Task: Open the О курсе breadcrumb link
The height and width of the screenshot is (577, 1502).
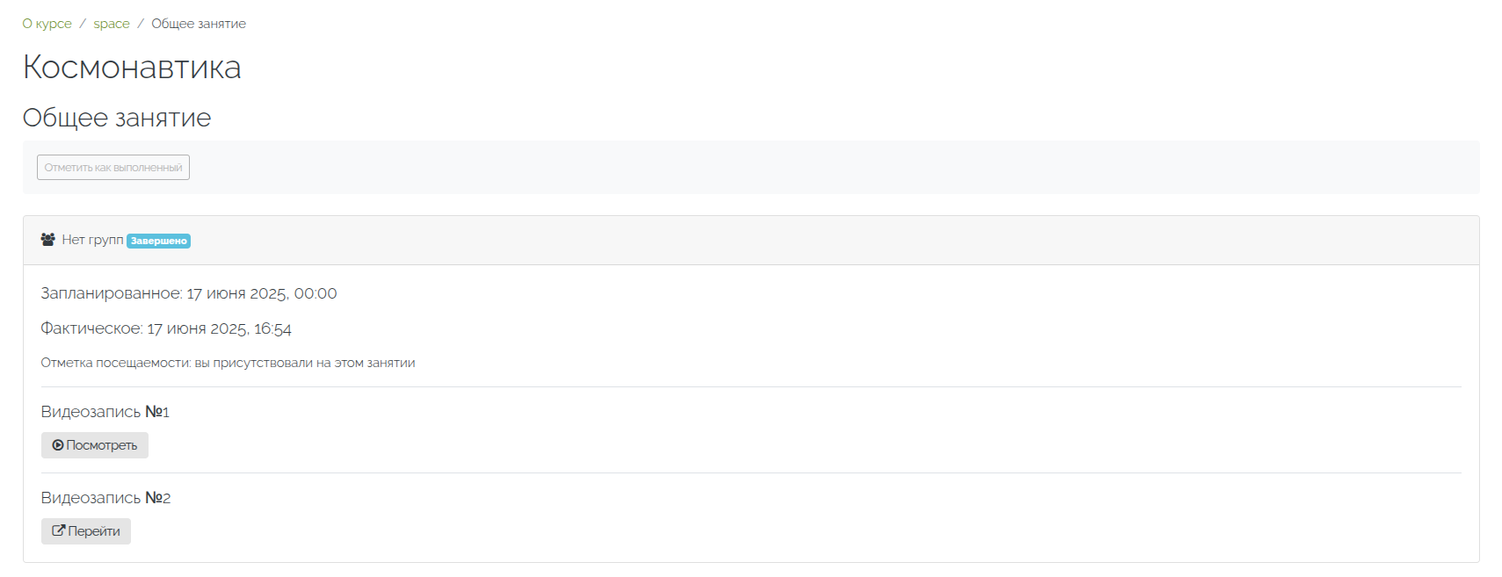Action: (x=47, y=24)
